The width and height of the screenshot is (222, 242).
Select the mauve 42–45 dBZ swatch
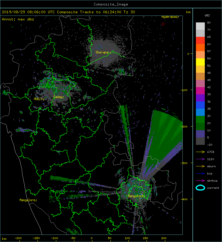pos(200,83)
